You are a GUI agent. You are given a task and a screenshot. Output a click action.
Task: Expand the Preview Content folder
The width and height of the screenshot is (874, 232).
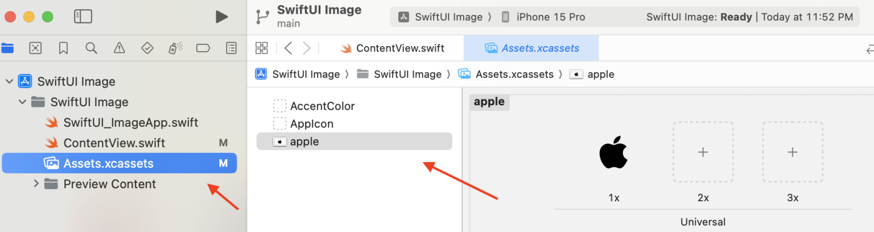[x=36, y=184]
